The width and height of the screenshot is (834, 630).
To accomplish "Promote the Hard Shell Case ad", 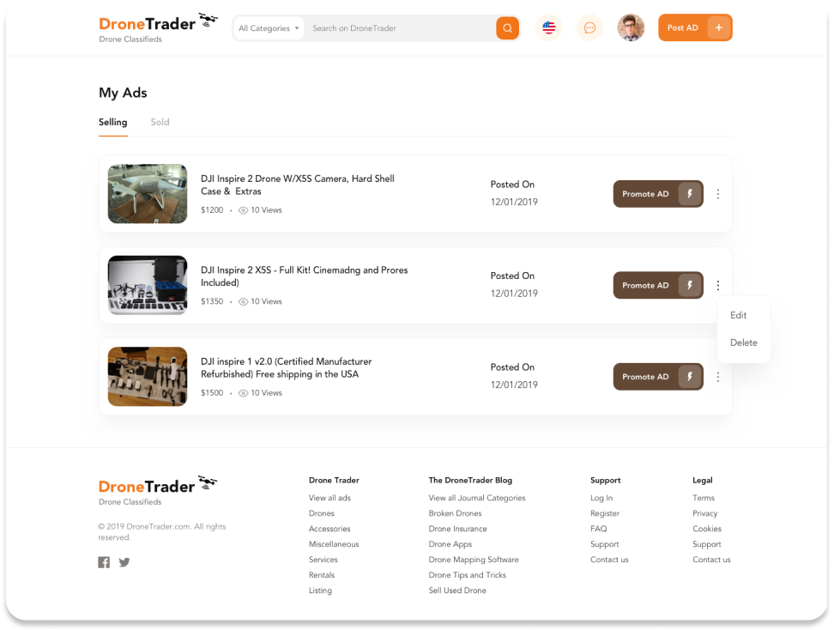I will (658, 194).
